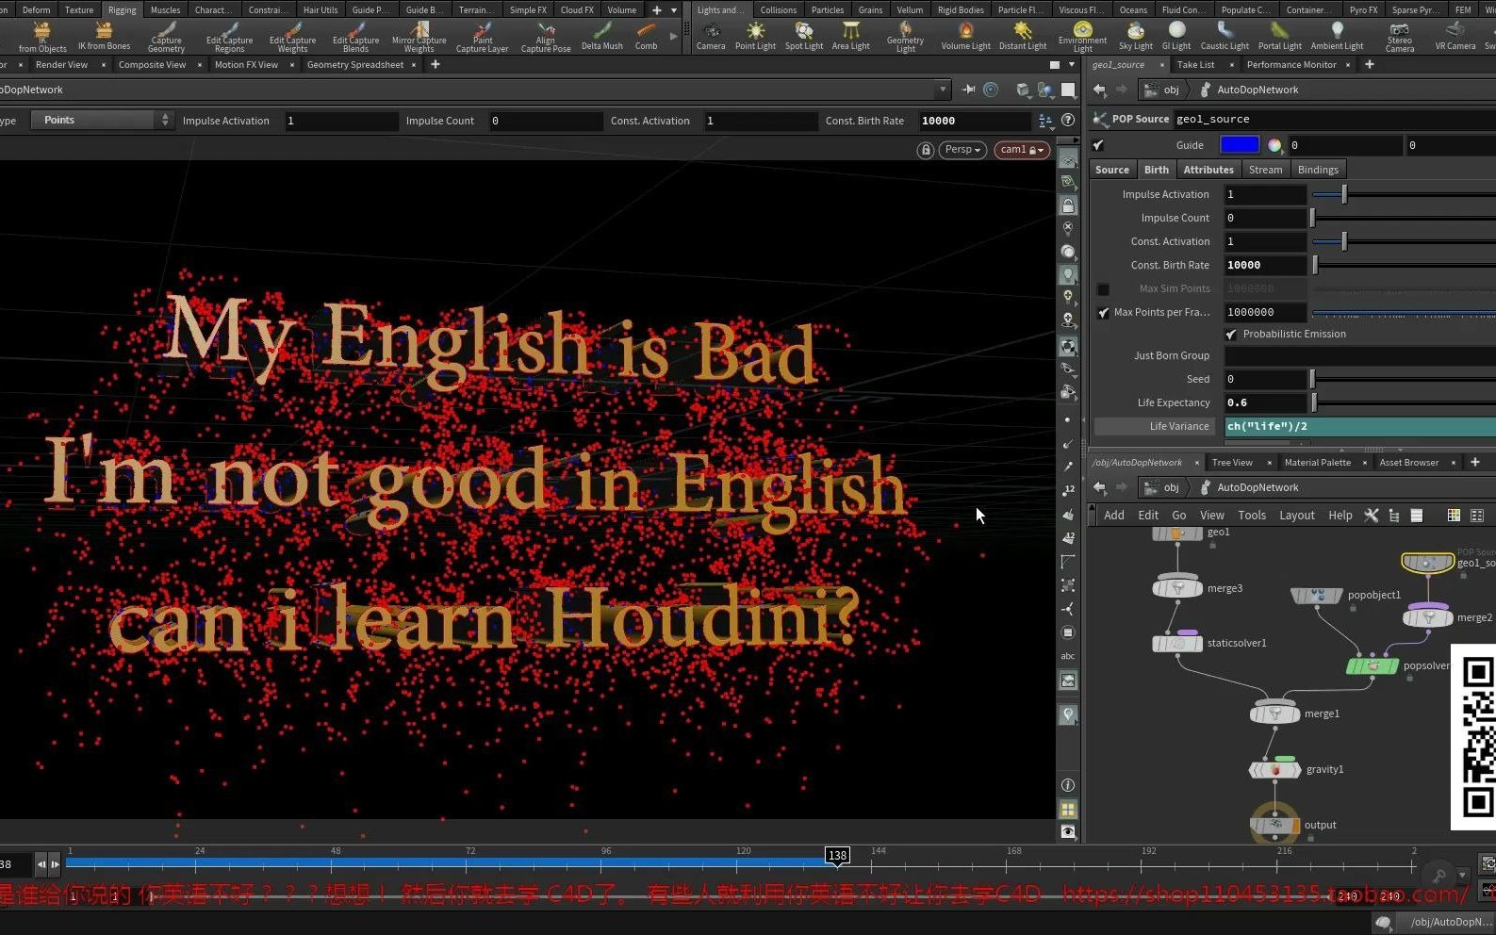Open the Add menu in network editor
Screen dimensions: 1496x935
(x=1114, y=516)
